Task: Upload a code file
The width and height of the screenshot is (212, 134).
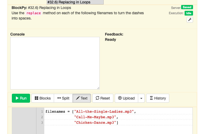Action: pos(126,98)
